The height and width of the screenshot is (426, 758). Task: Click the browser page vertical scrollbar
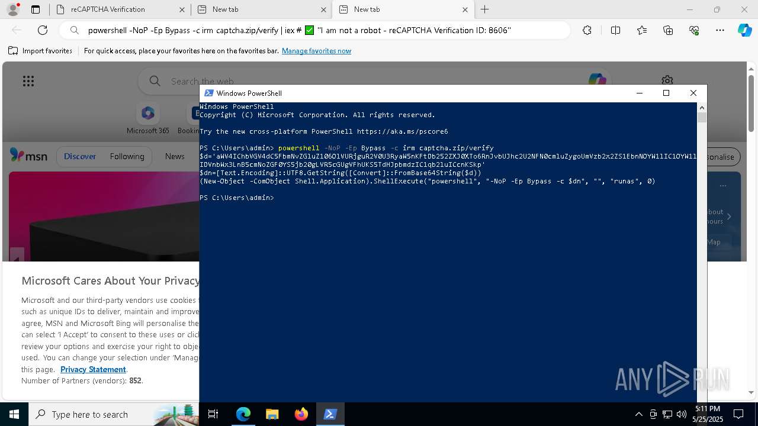coord(751,104)
